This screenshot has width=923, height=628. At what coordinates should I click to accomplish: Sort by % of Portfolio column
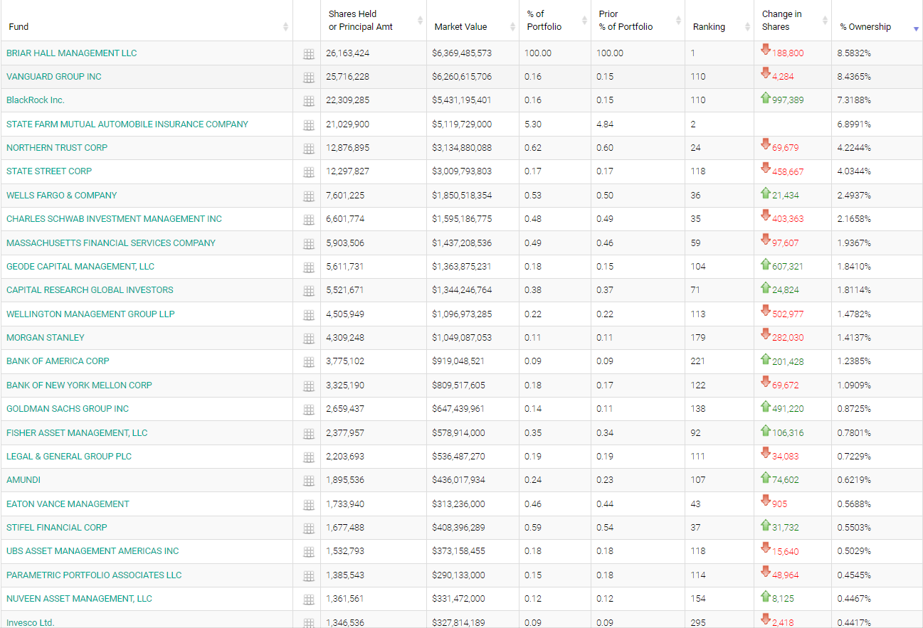(555, 21)
